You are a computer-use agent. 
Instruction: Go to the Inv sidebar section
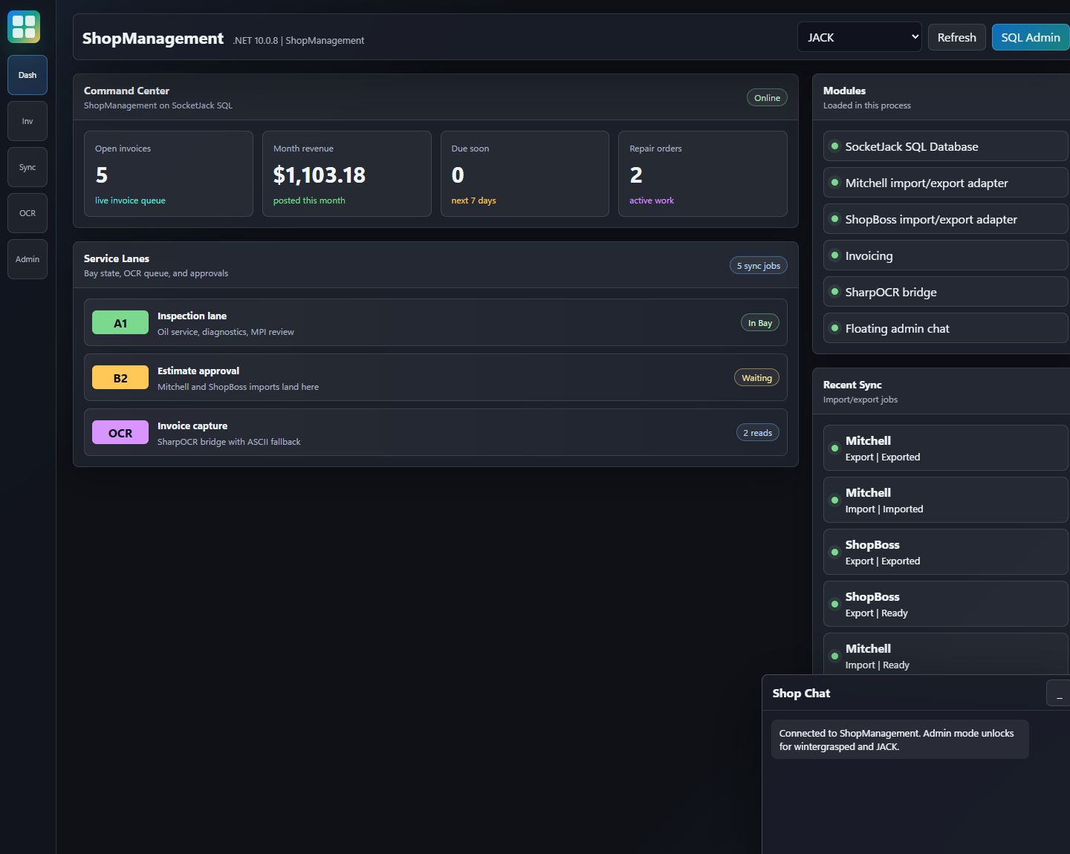click(x=27, y=121)
